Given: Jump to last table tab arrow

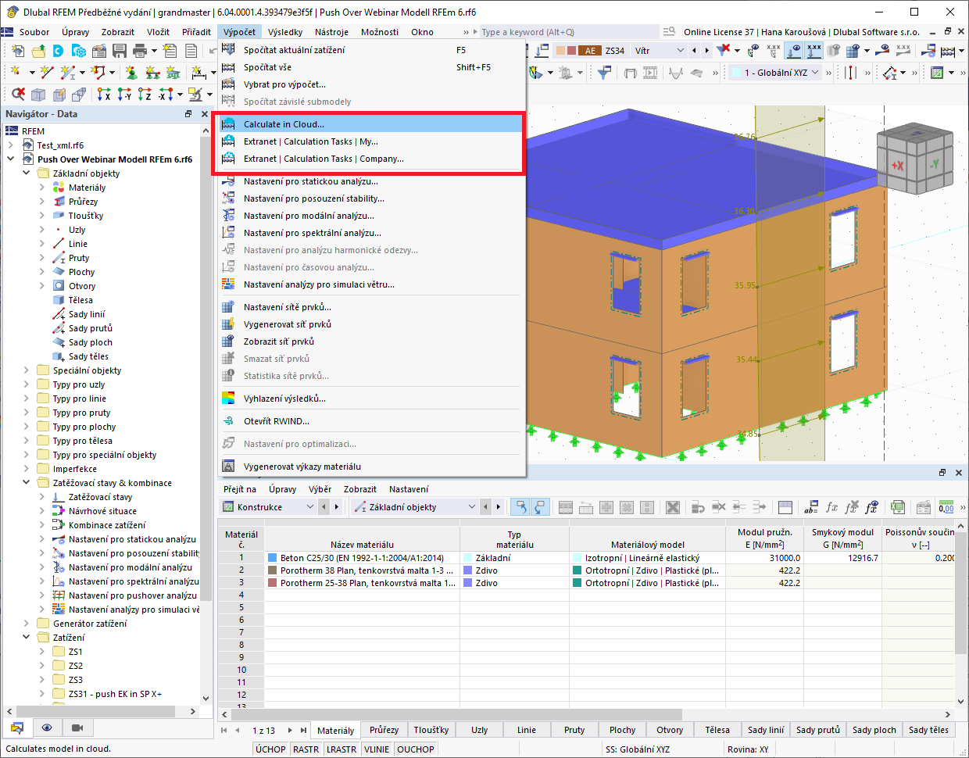Looking at the screenshot, I should click(x=303, y=731).
